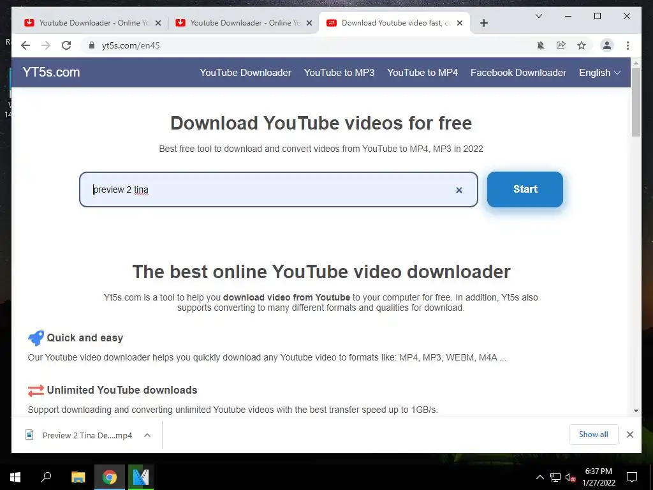The width and height of the screenshot is (653, 490).
Task: Click the muted volume tray icon
Action: (x=570, y=477)
